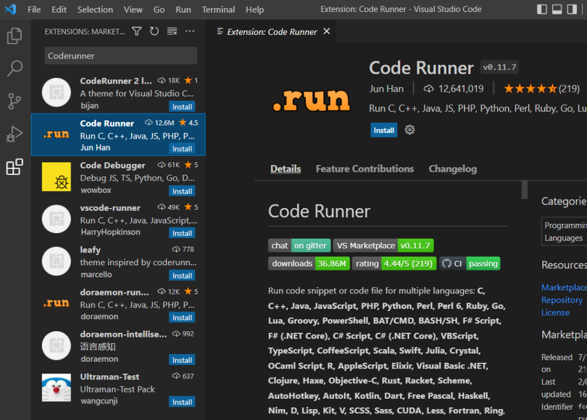The height and width of the screenshot is (420, 587).
Task: Open the Explorer view in activity bar
Action: 14,37
